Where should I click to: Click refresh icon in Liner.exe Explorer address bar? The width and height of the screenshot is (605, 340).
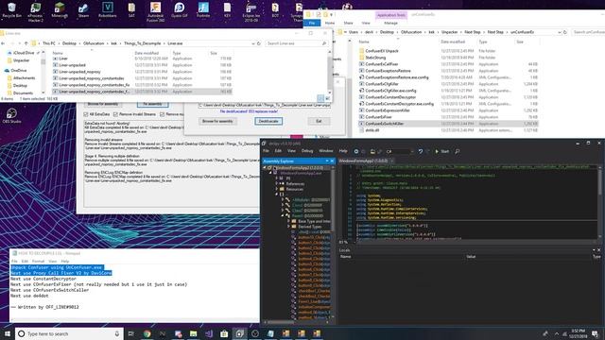tap(259, 43)
